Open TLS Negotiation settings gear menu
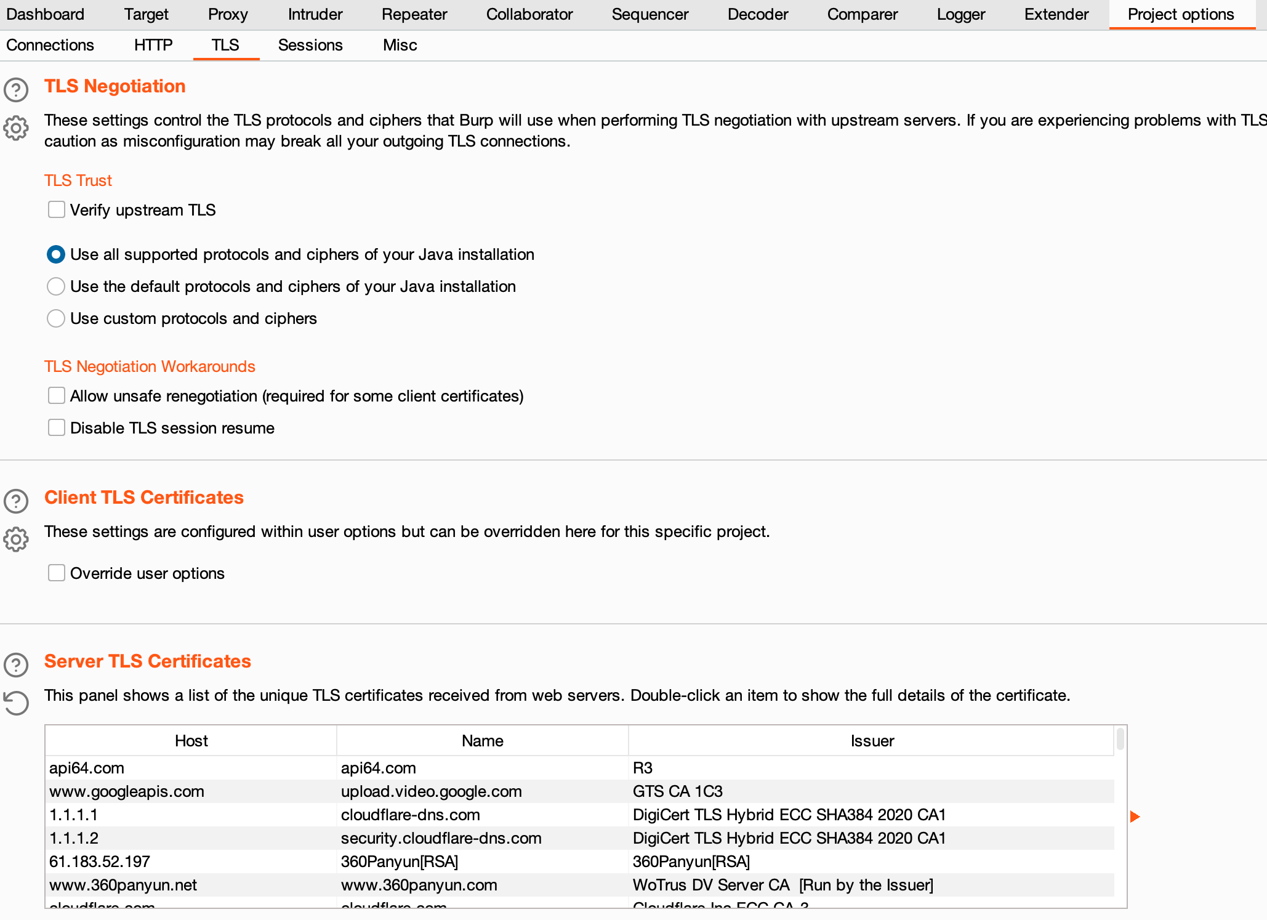 pyautogui.click(x=16, y=128)
